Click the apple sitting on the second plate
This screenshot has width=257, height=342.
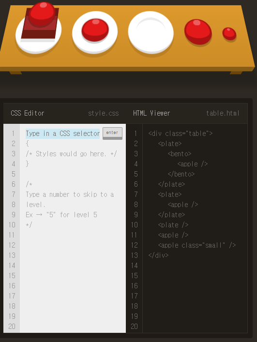(95, 30)
